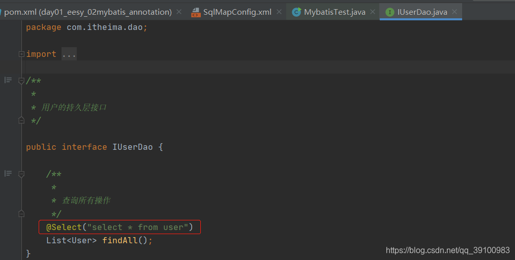The width and height of the screenshot is (515, 260).
Task: Click the import keyword
Action: click(x=41, y=54)
